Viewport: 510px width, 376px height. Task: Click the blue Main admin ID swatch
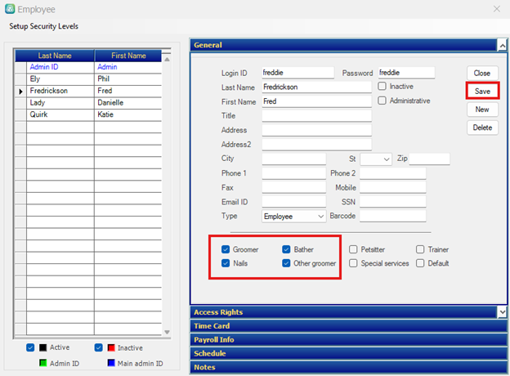(x=111, y=363)
